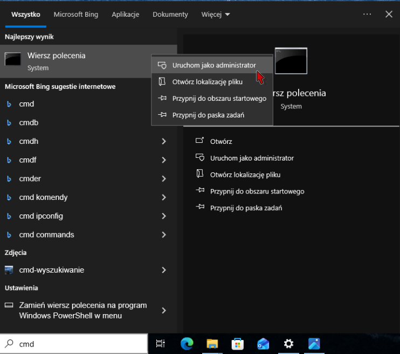Open File Explorer from the taskbar

point(212,344)
